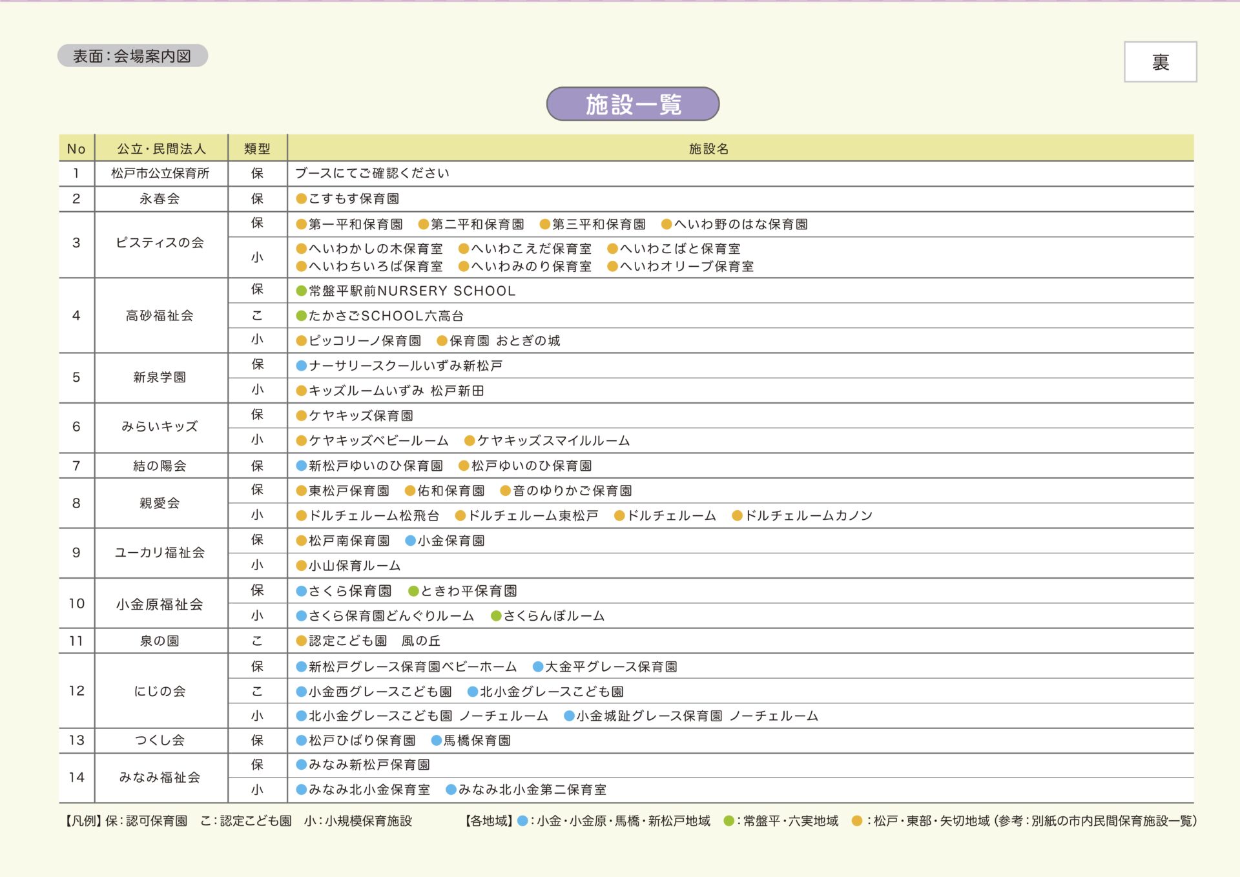The width and height of the screenshot is (1240, 877).
Task: Click the 施設一覧 title badge
Action: pyautogui.click(x=632, y=104)
